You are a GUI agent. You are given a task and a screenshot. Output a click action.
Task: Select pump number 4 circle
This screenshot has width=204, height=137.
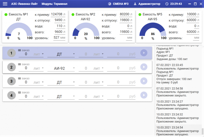(x=11, y=95)
